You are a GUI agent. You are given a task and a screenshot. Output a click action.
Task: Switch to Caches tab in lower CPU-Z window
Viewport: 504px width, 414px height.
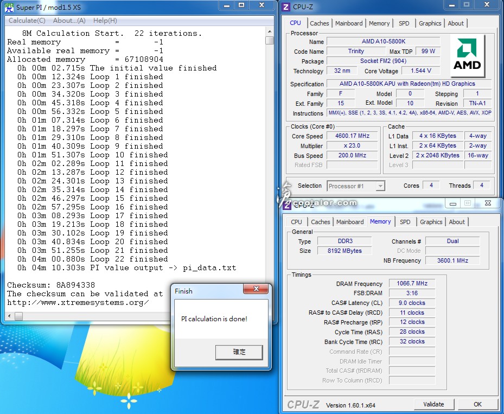[320, 222]
